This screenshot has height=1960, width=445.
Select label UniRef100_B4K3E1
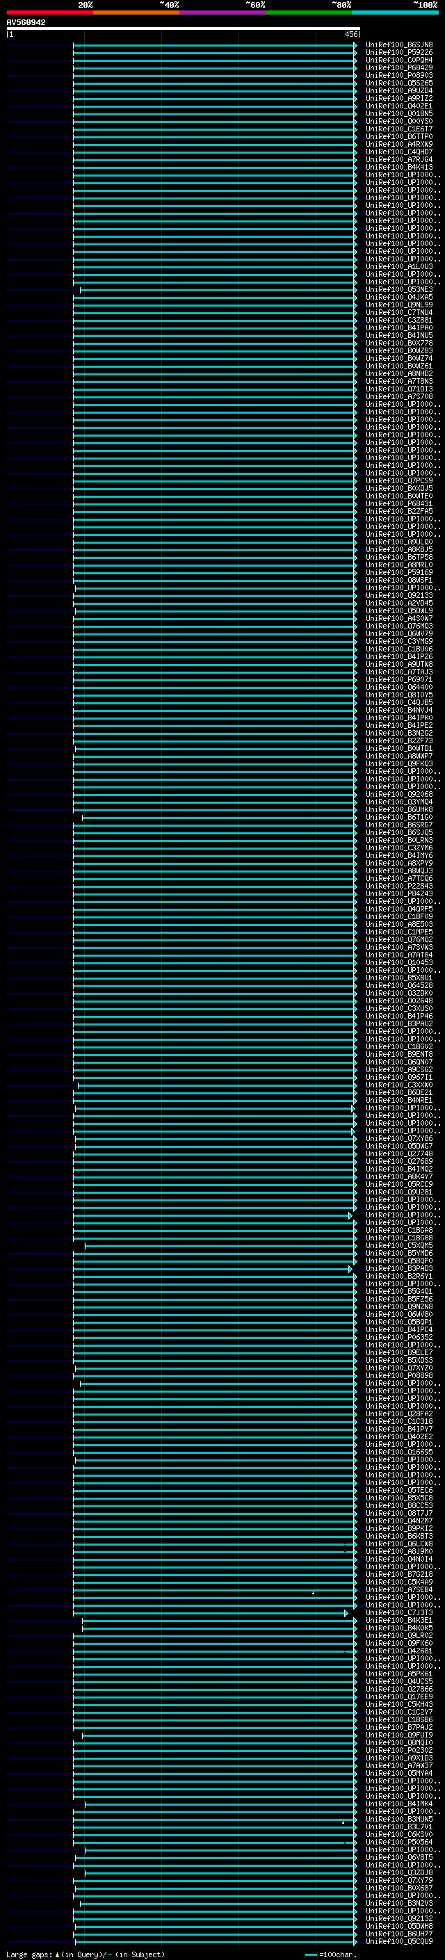pyautogui.click(x=399, y=1620)
